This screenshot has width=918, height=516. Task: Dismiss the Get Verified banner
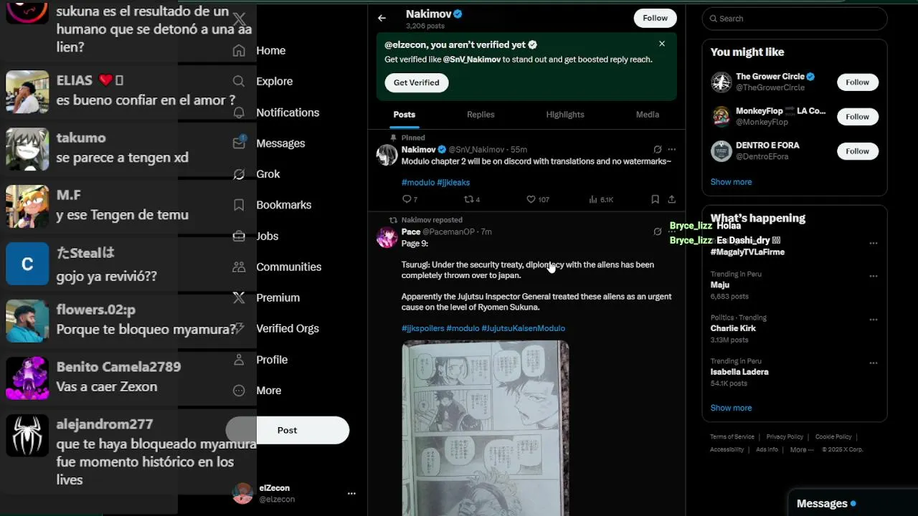[x=662, y=44]
